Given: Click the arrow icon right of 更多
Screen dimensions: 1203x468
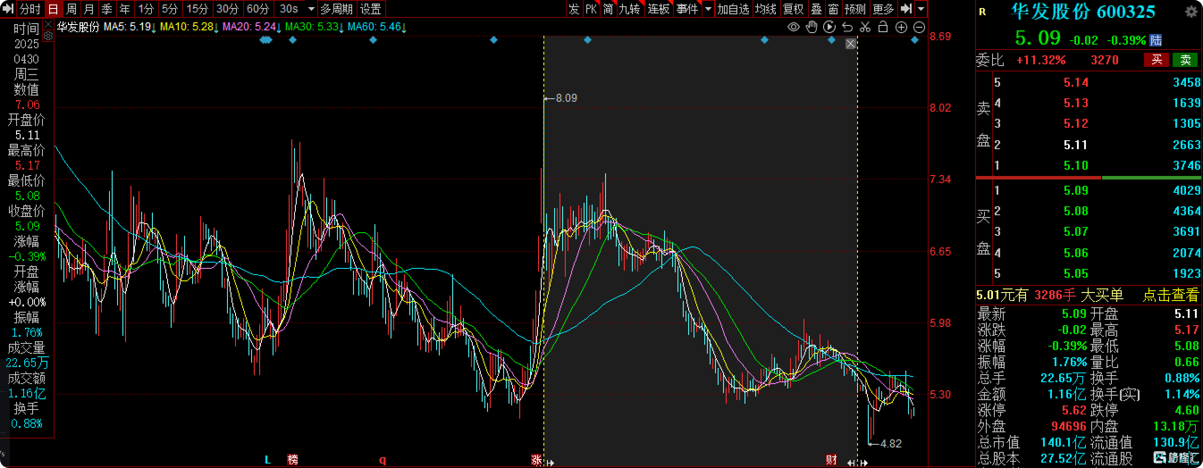Looking at the screenshot, I should tap(906, 8).
